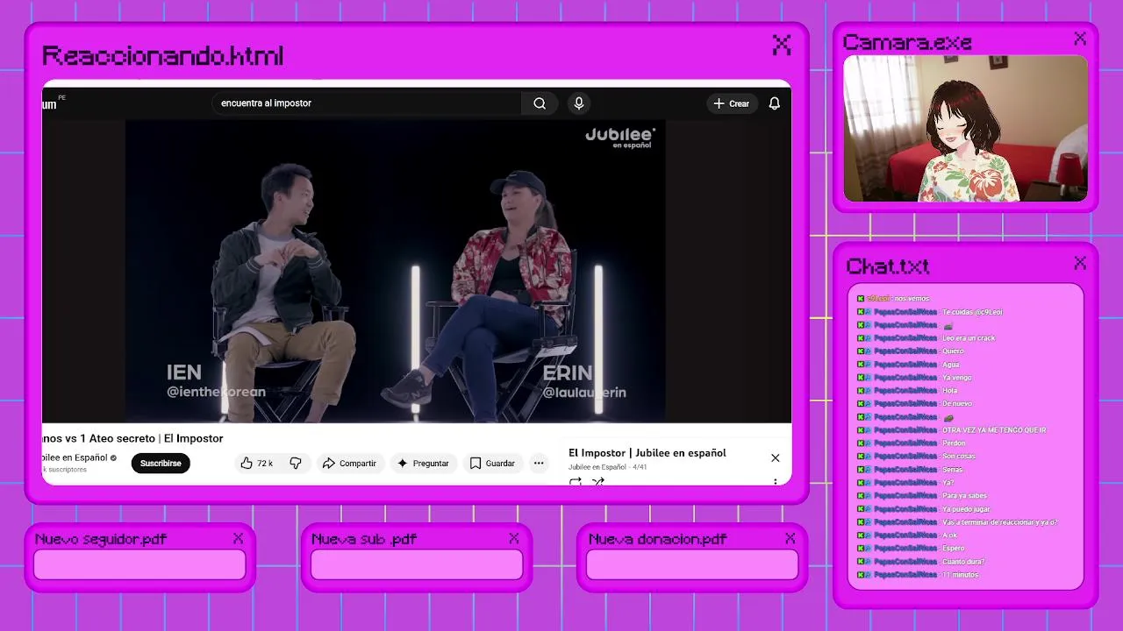Screen dimensions: 1123x631
Task: Open the three-dot more actions menu
Action: pos(539,463)
